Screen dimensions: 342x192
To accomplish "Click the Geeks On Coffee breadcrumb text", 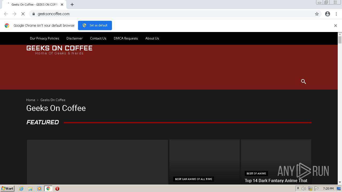I will tap(53, 100).
